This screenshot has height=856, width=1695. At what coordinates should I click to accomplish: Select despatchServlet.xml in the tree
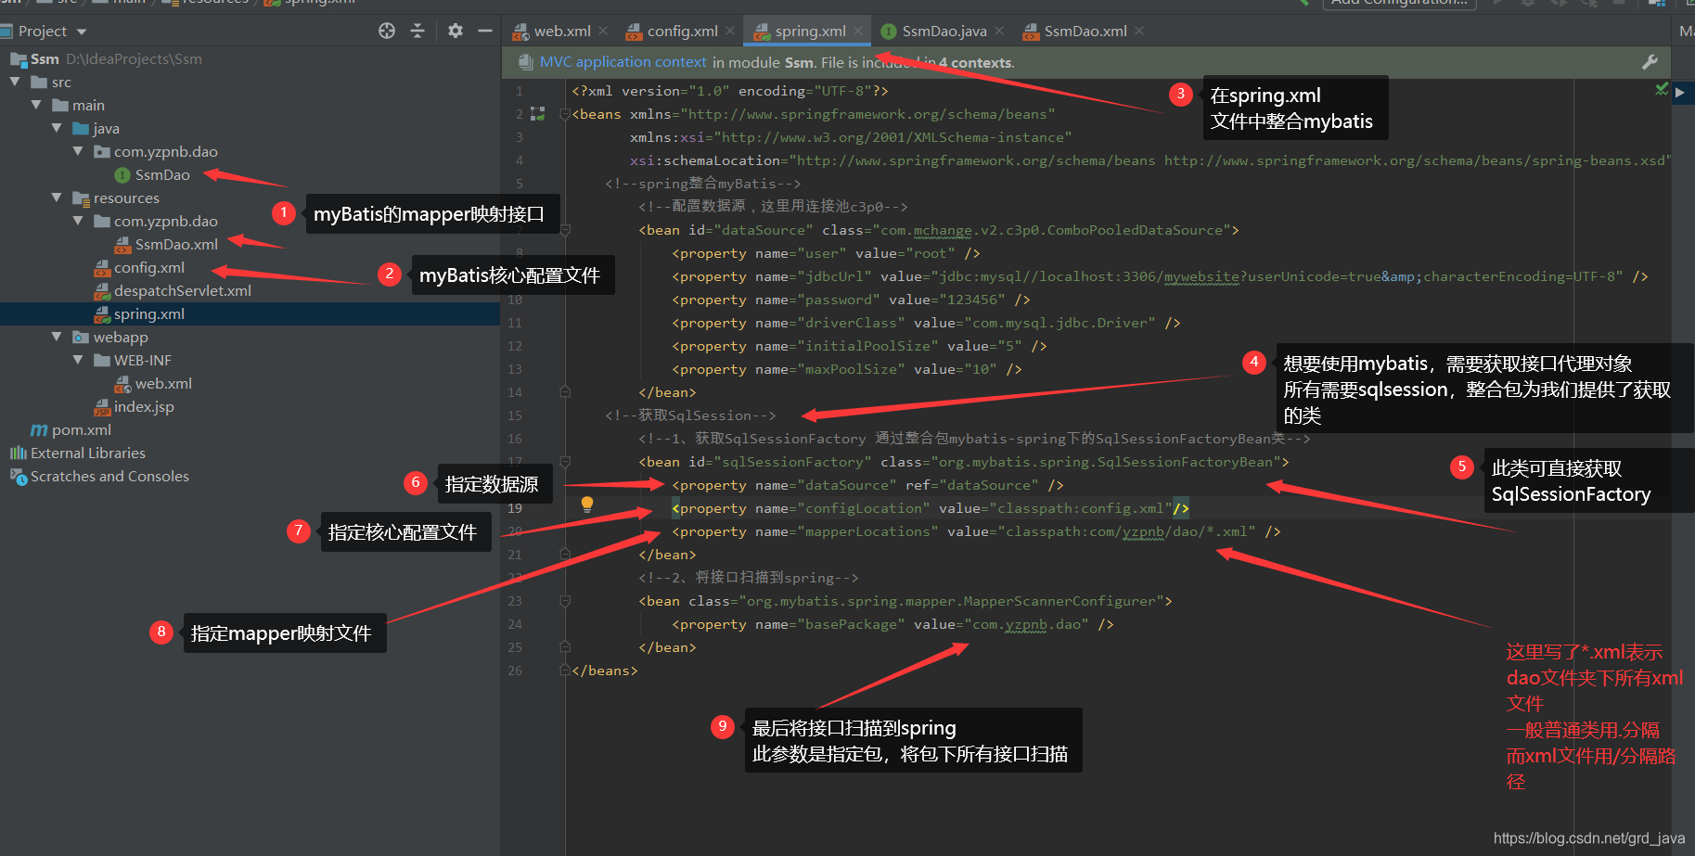183,290
